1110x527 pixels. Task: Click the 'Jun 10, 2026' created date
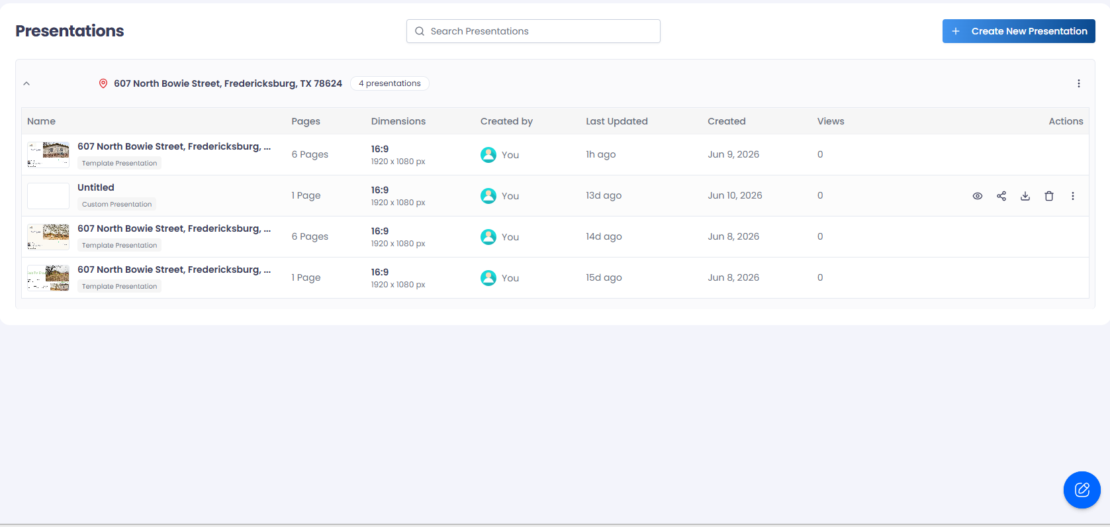735,195
